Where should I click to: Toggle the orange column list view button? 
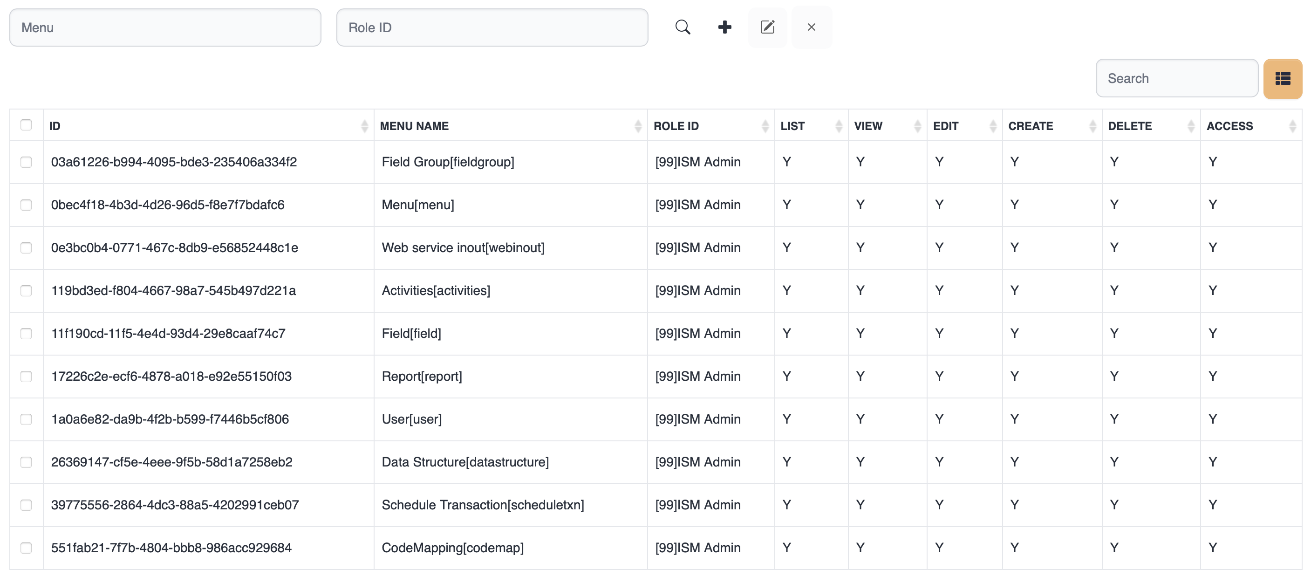[x=1282, y=78]
